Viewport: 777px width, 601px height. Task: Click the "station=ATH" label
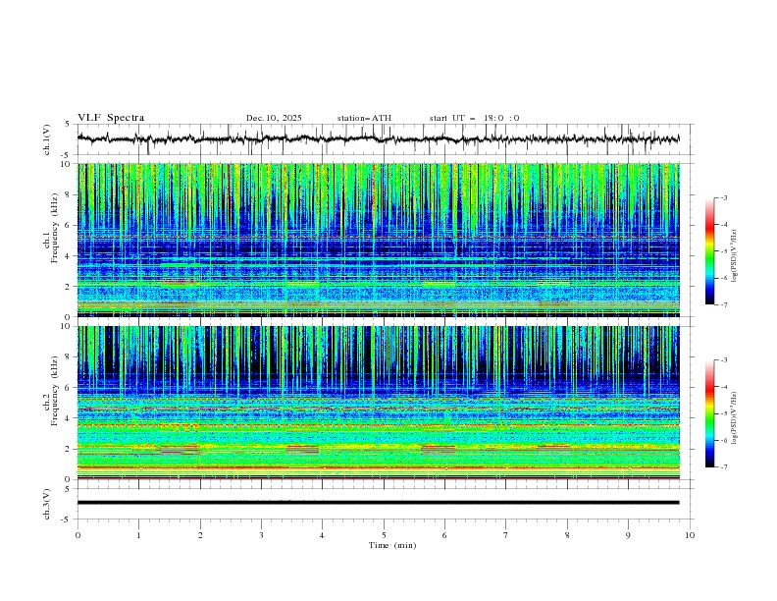point(364,118)
